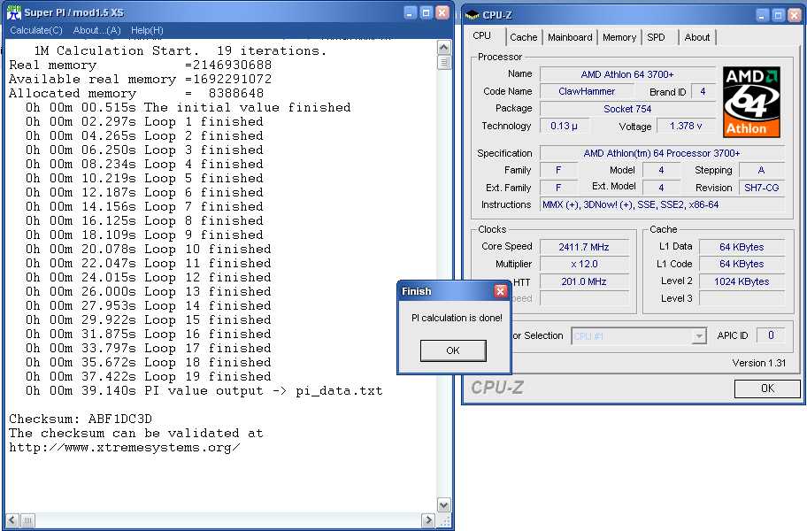Click the Multiplier value x 12.0

584,264
